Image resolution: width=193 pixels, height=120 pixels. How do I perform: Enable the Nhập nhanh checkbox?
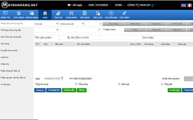(x=104, y=29)
